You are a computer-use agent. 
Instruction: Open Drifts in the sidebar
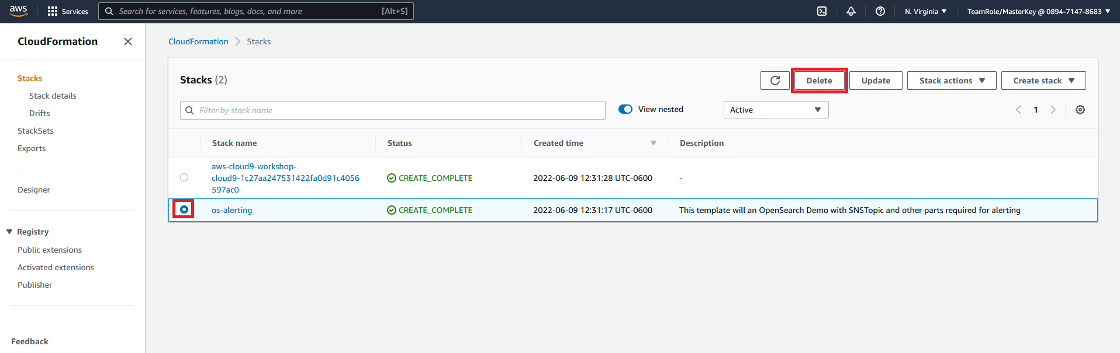tap(40, 113)
